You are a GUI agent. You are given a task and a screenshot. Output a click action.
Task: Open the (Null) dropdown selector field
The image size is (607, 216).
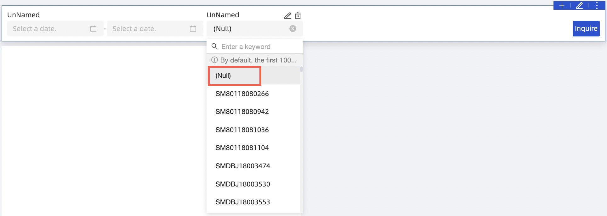coord(249,29)
